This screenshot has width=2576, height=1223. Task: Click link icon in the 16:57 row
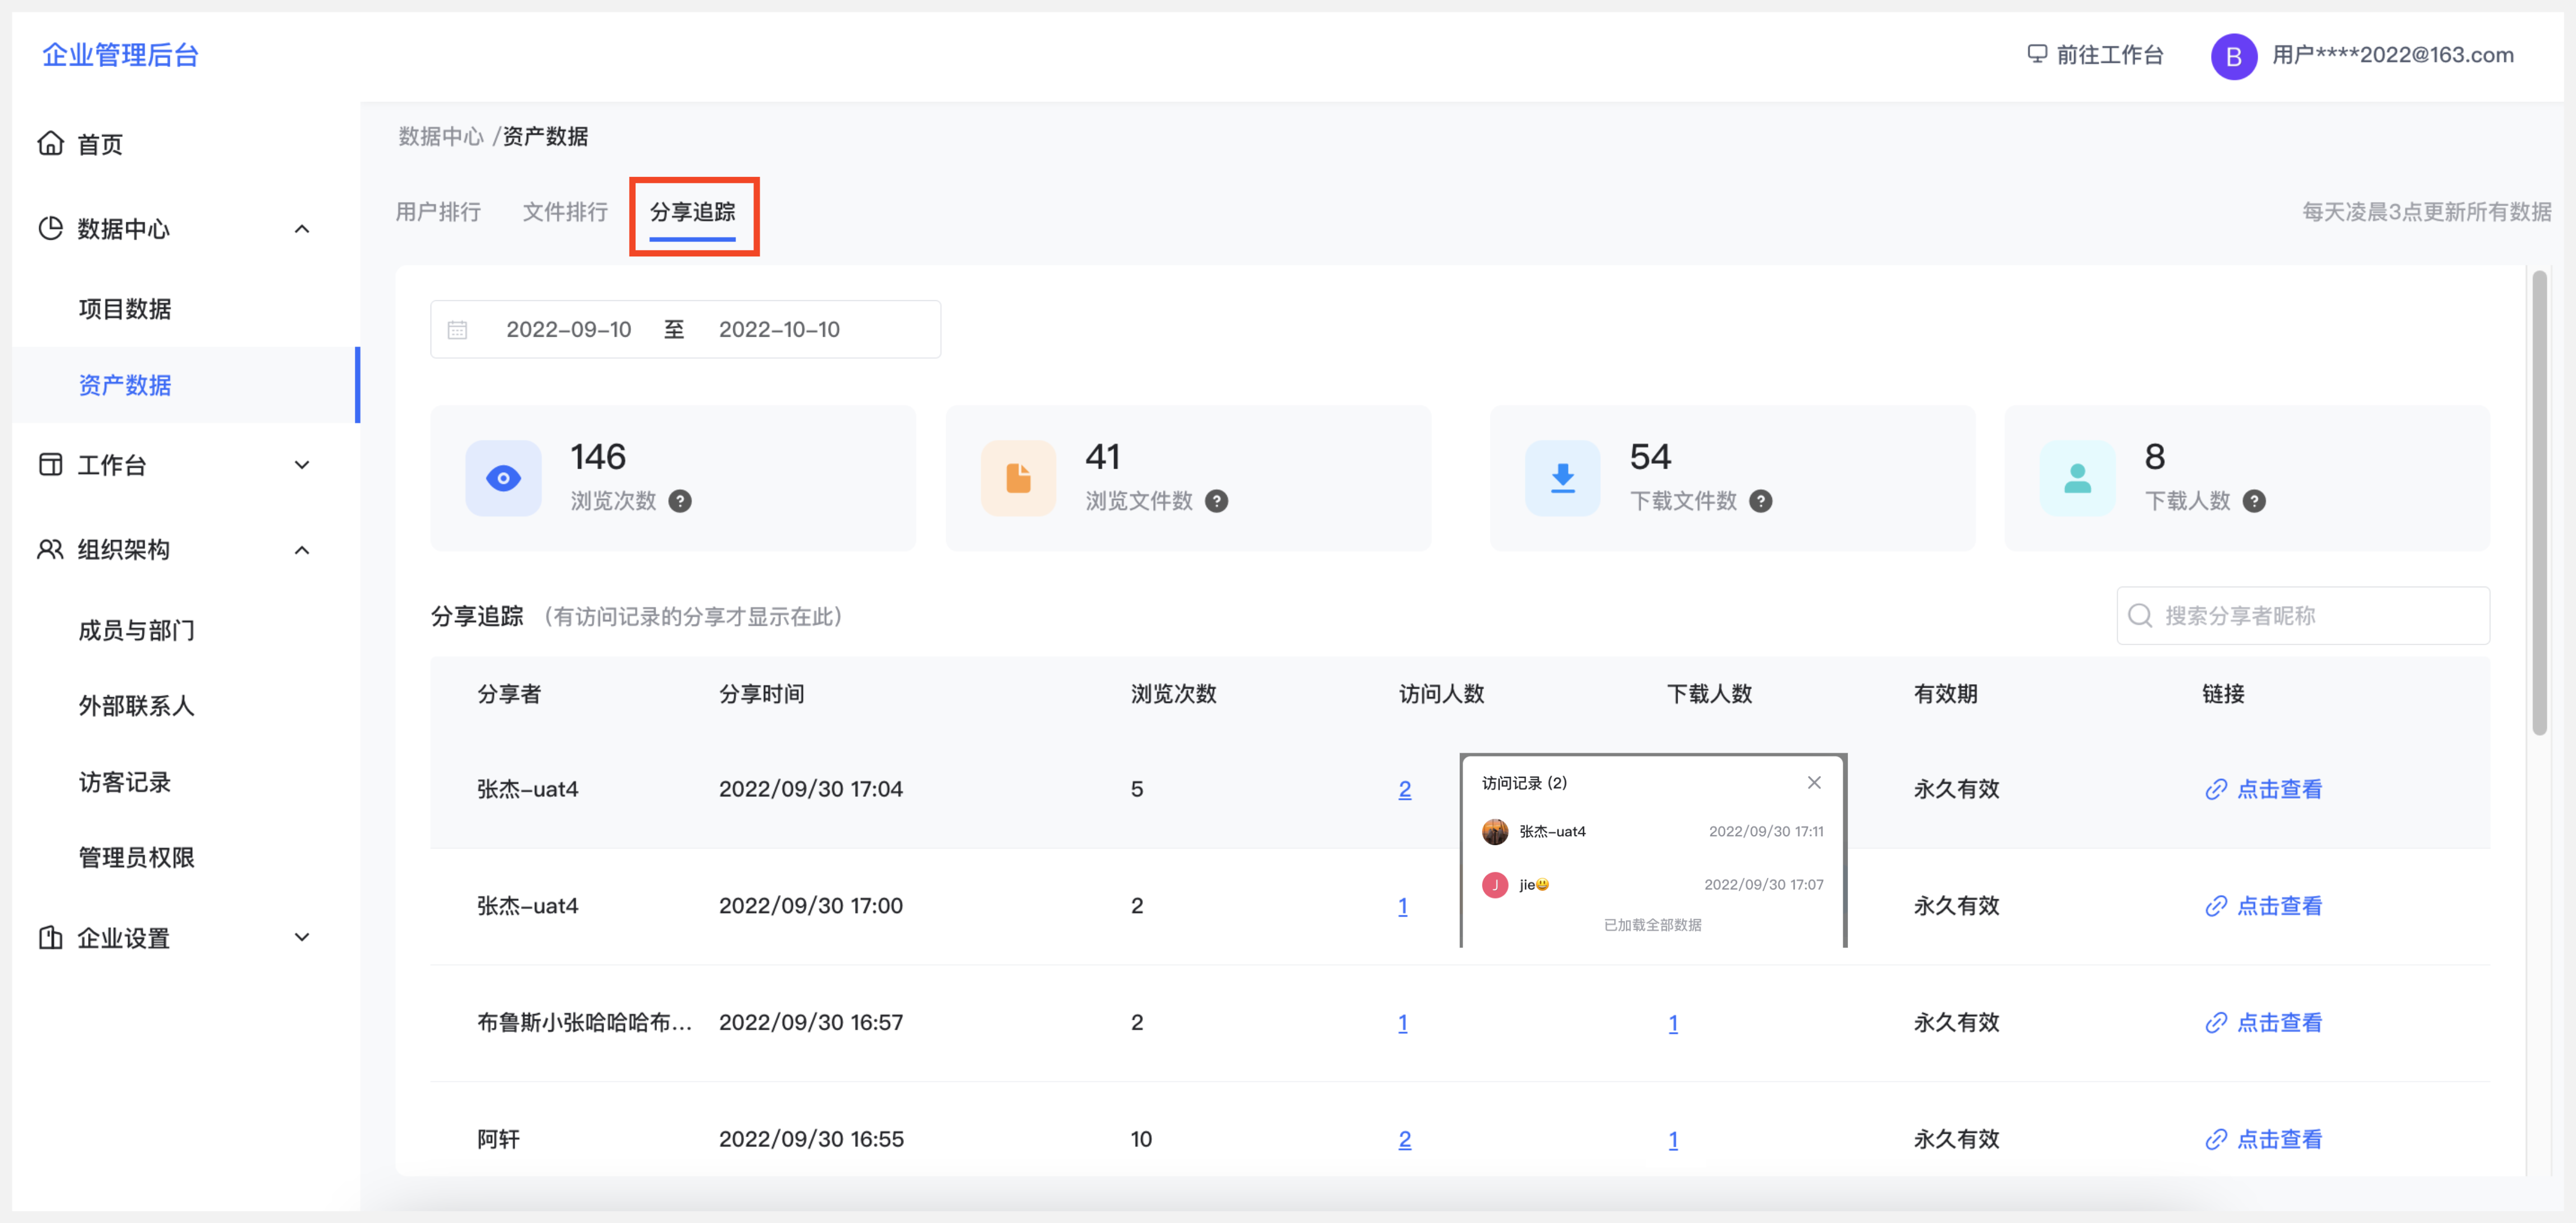[2216, 1024]
